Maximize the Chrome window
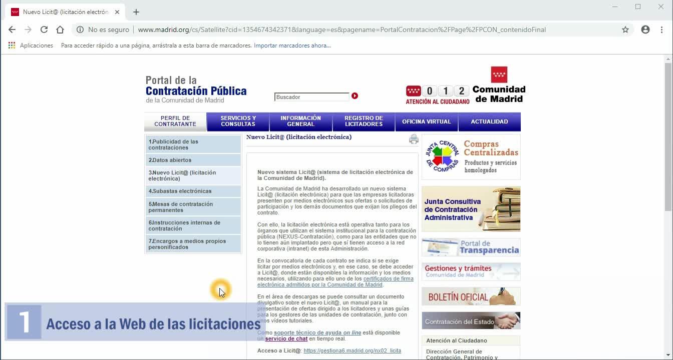The height and width of the screenshot is (360, 673). click(x=638, y=6)
